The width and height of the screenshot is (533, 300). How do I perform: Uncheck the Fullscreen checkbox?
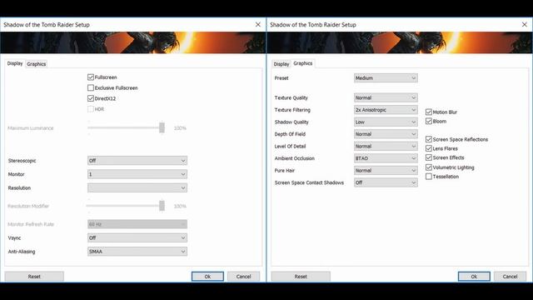click(x=91, y=77)
